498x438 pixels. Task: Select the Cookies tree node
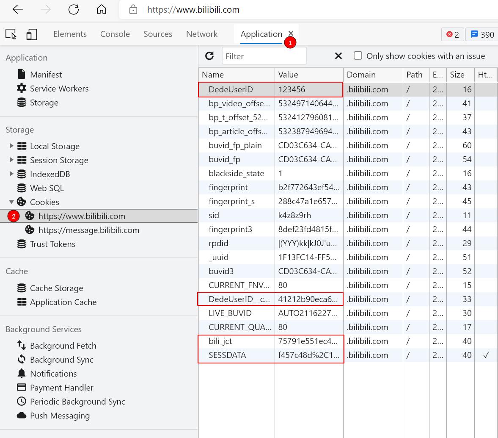tap(44, 202)
